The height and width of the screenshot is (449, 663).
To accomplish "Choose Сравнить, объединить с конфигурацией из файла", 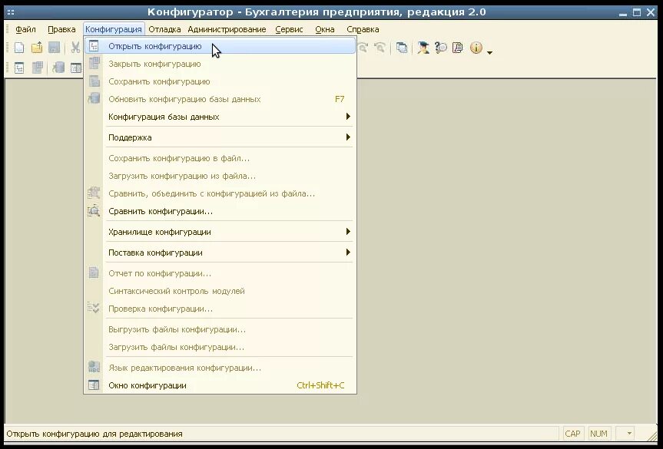I will pos(220,194).
